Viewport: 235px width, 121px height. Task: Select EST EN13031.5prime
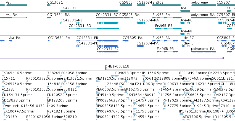click(x=78, y=78)
